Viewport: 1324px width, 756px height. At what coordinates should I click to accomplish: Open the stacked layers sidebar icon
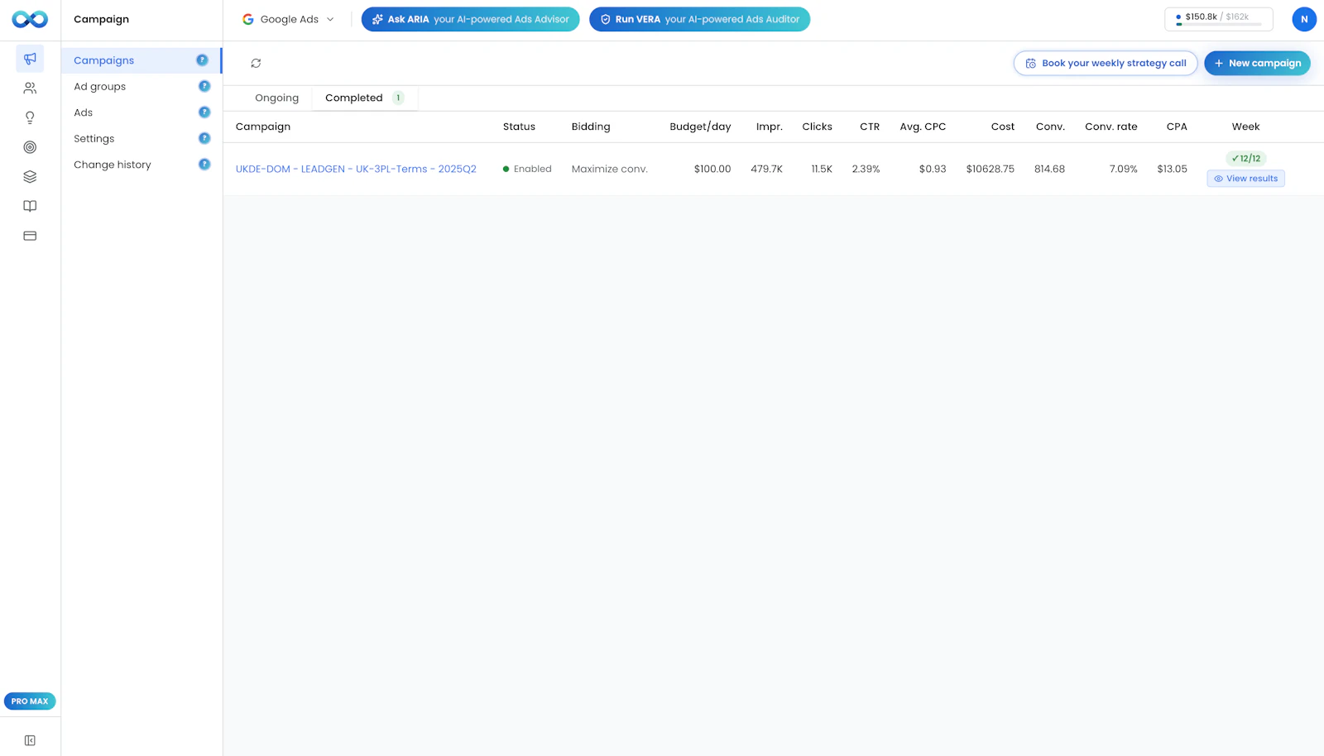(30, 176)
